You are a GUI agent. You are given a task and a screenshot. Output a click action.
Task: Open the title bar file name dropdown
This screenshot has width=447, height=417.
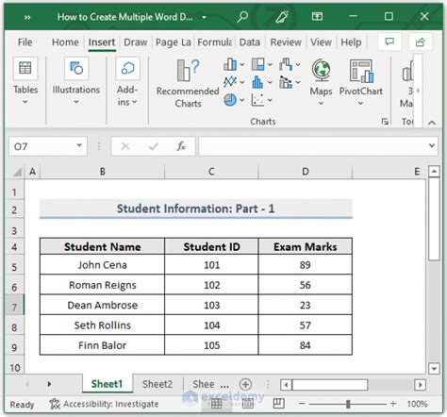click(x=204, y=17)
